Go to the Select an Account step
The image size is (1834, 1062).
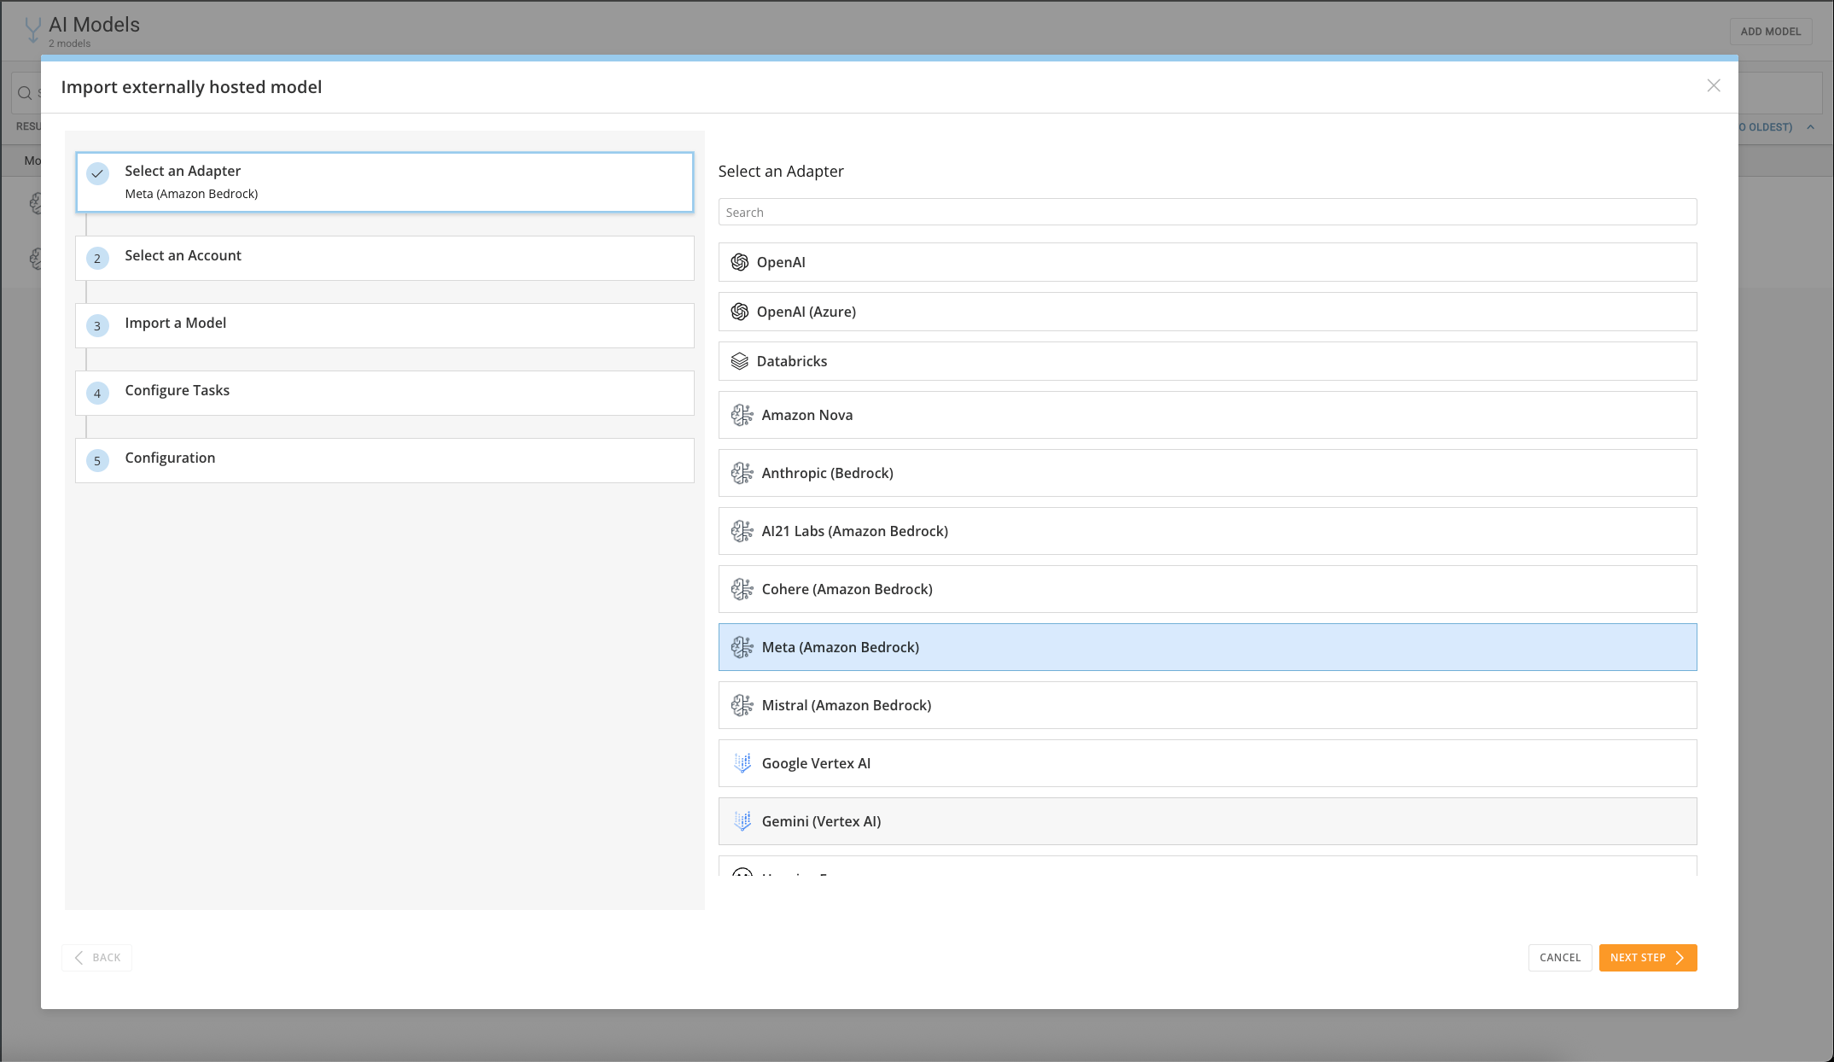coord(385,258)
